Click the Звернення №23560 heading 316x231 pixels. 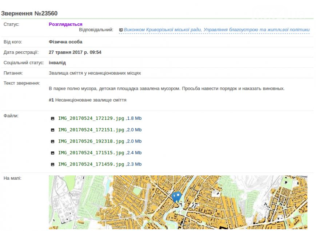click(29, 13)
